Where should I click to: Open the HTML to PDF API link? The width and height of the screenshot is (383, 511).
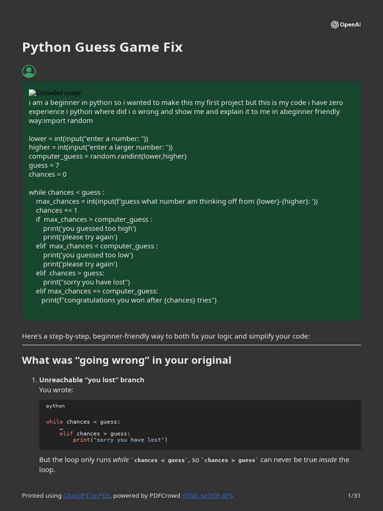pyautogui.click(x=207, y=496)
